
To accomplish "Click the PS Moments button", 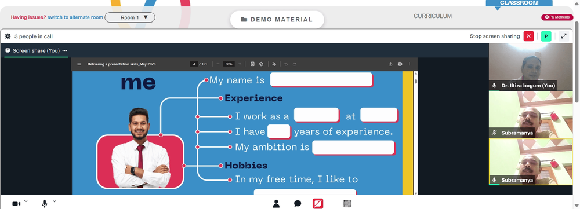I will point(557,17).
